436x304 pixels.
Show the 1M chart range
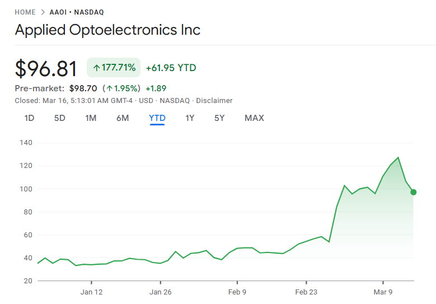[91, 118]
